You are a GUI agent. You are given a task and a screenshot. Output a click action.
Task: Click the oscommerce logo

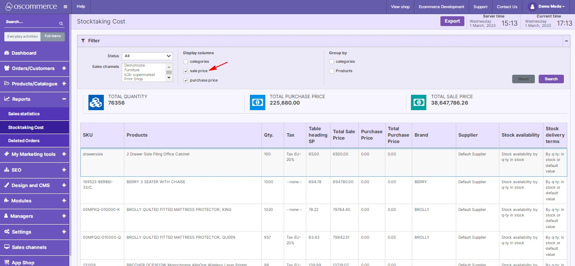[x=32, y=6]
